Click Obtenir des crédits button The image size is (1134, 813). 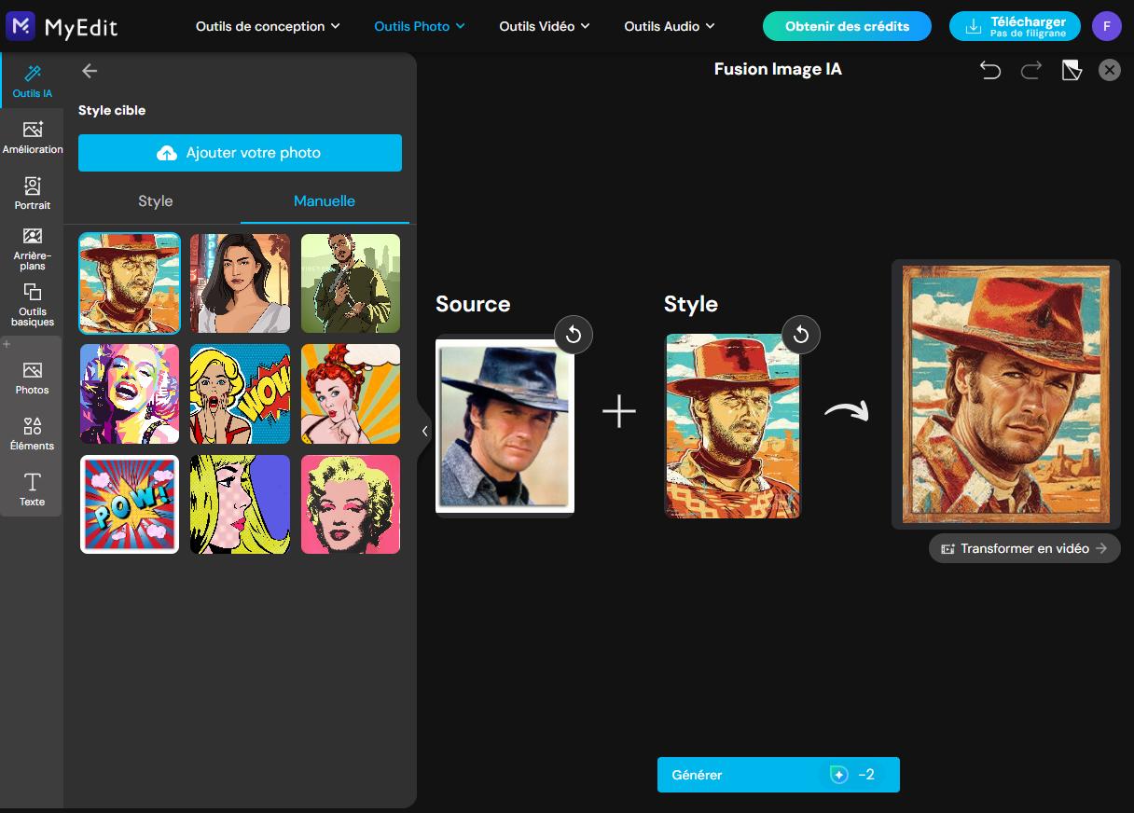pos(847,26)
